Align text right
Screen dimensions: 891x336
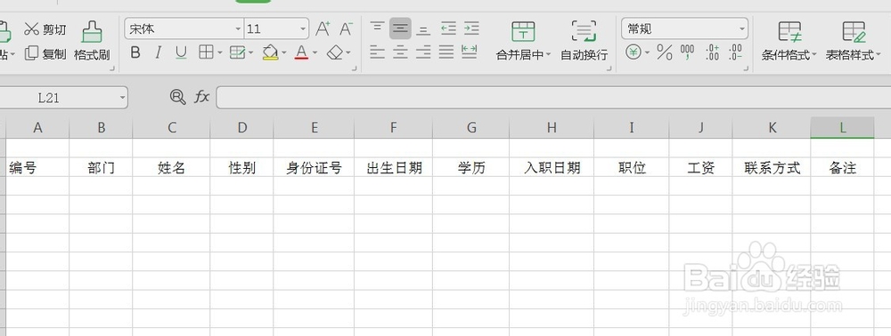422,52
